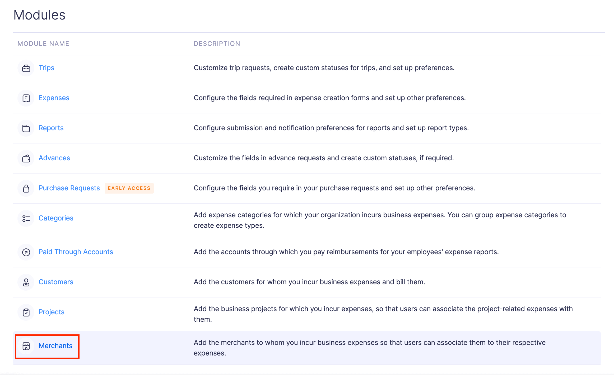Open the Trips module link
Screen dimensions: 614x375
[46, 68]
